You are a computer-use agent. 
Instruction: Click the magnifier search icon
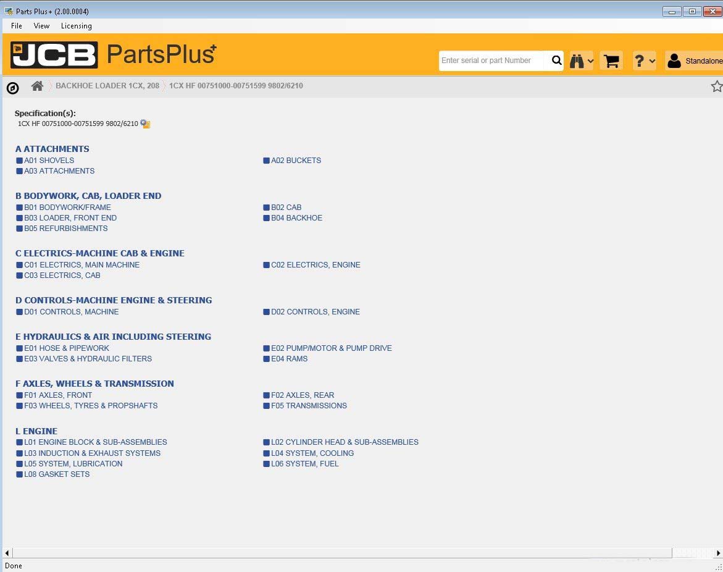point(556,61)
